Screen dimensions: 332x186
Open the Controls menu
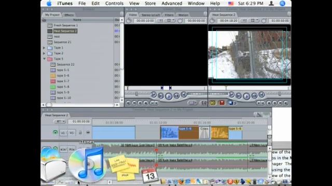114,4
